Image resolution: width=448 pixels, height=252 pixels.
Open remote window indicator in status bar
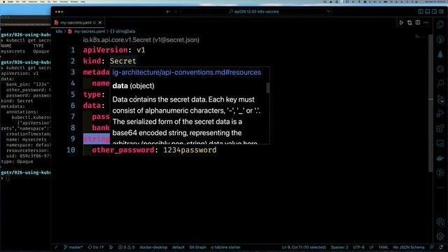(x=56, y=247)
